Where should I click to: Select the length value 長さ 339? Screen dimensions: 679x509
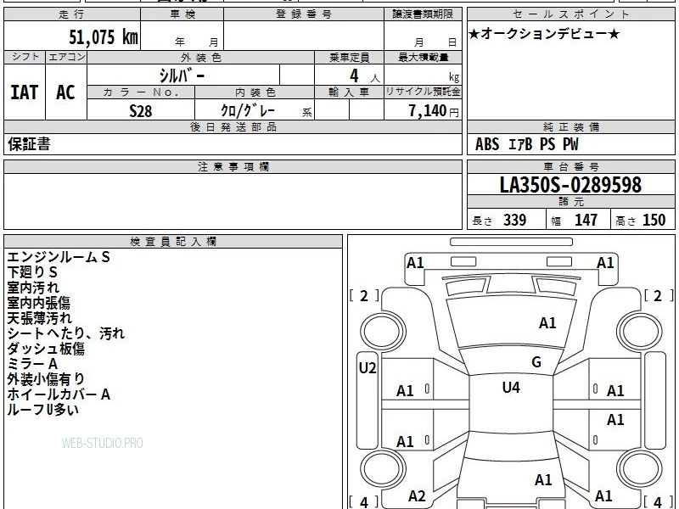(499, 221)
